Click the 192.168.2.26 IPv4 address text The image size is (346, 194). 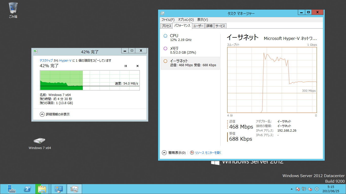(x=287, y=131)
